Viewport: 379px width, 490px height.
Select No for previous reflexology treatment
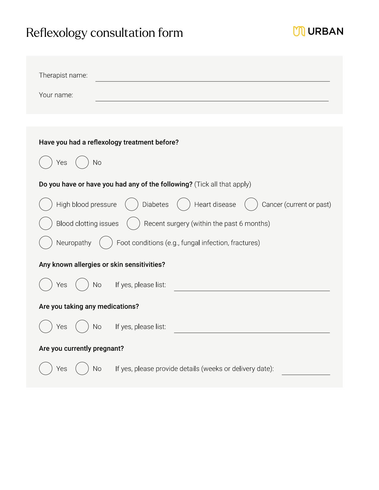click(x=82, y=162)
